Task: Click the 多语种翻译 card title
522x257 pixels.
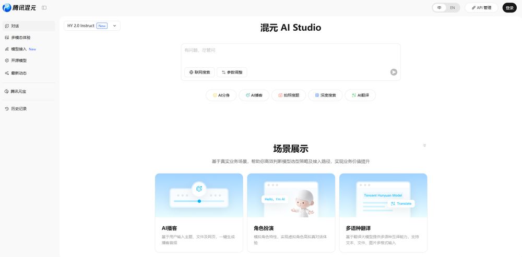Action: click(x=358, y=228)
